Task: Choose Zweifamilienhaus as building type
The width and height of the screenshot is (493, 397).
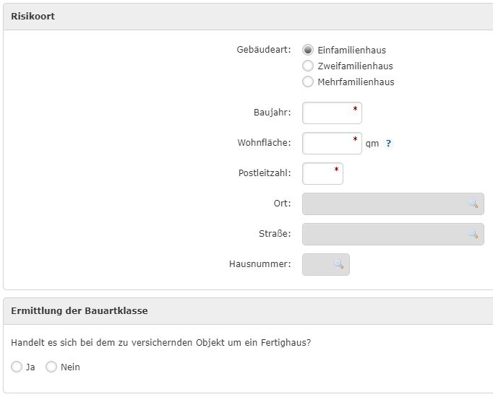Action: (x=308, y=66)
